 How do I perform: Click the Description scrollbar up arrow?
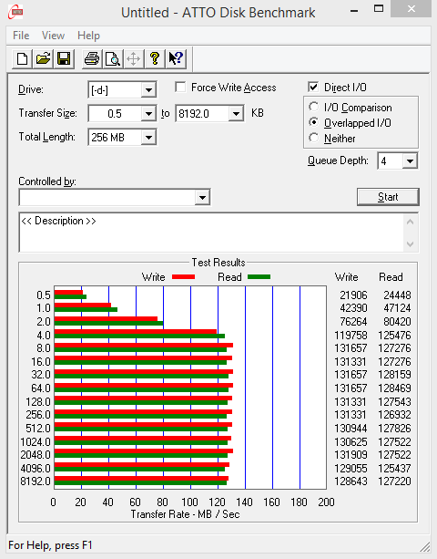(410, 222)
